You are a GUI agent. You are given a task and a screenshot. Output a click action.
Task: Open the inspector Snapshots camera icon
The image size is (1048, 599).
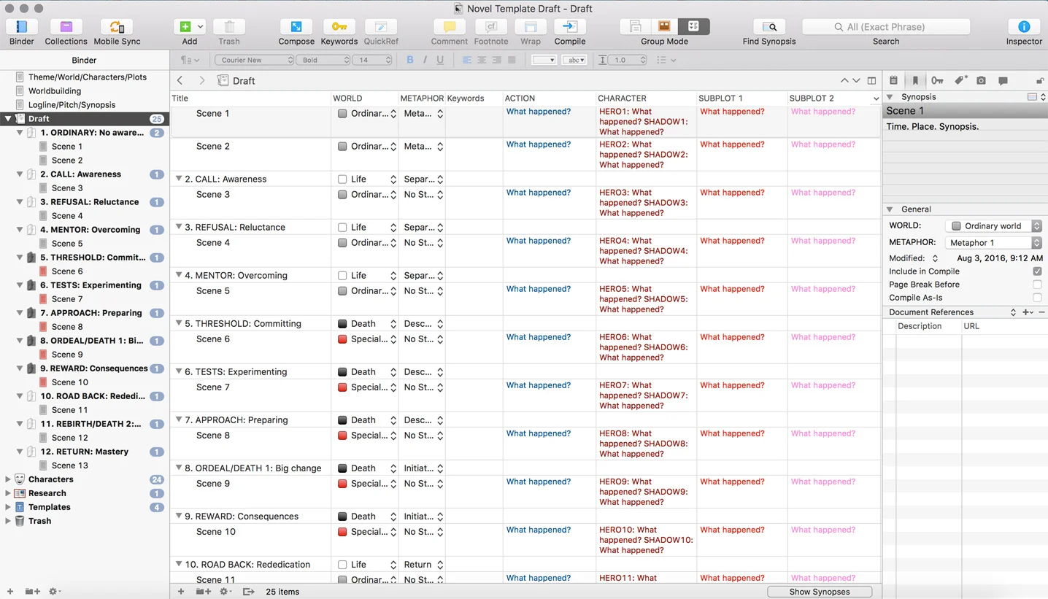tap(982, 80)
